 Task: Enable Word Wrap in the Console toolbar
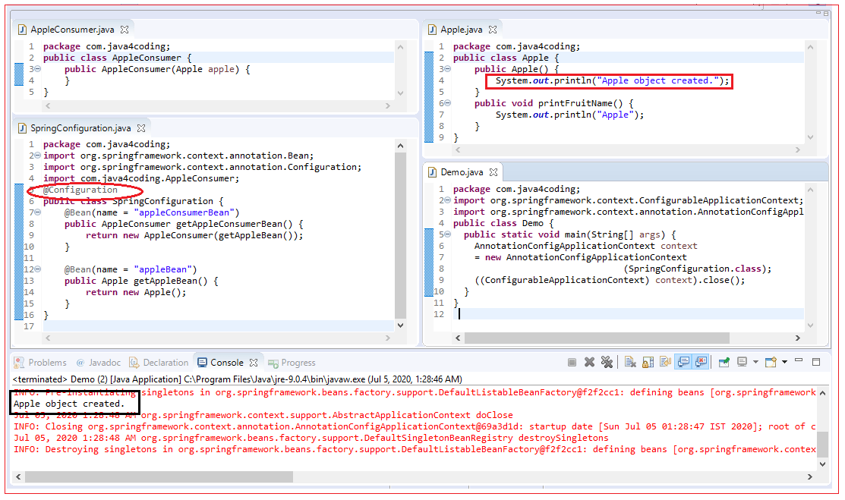coord(665,362)
